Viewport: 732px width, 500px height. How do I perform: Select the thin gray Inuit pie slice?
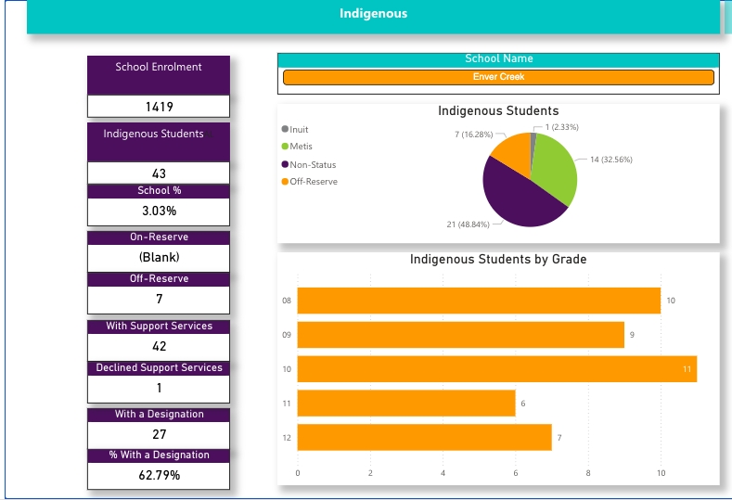[x=533, y=139]
